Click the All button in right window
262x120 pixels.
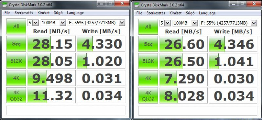148,27
